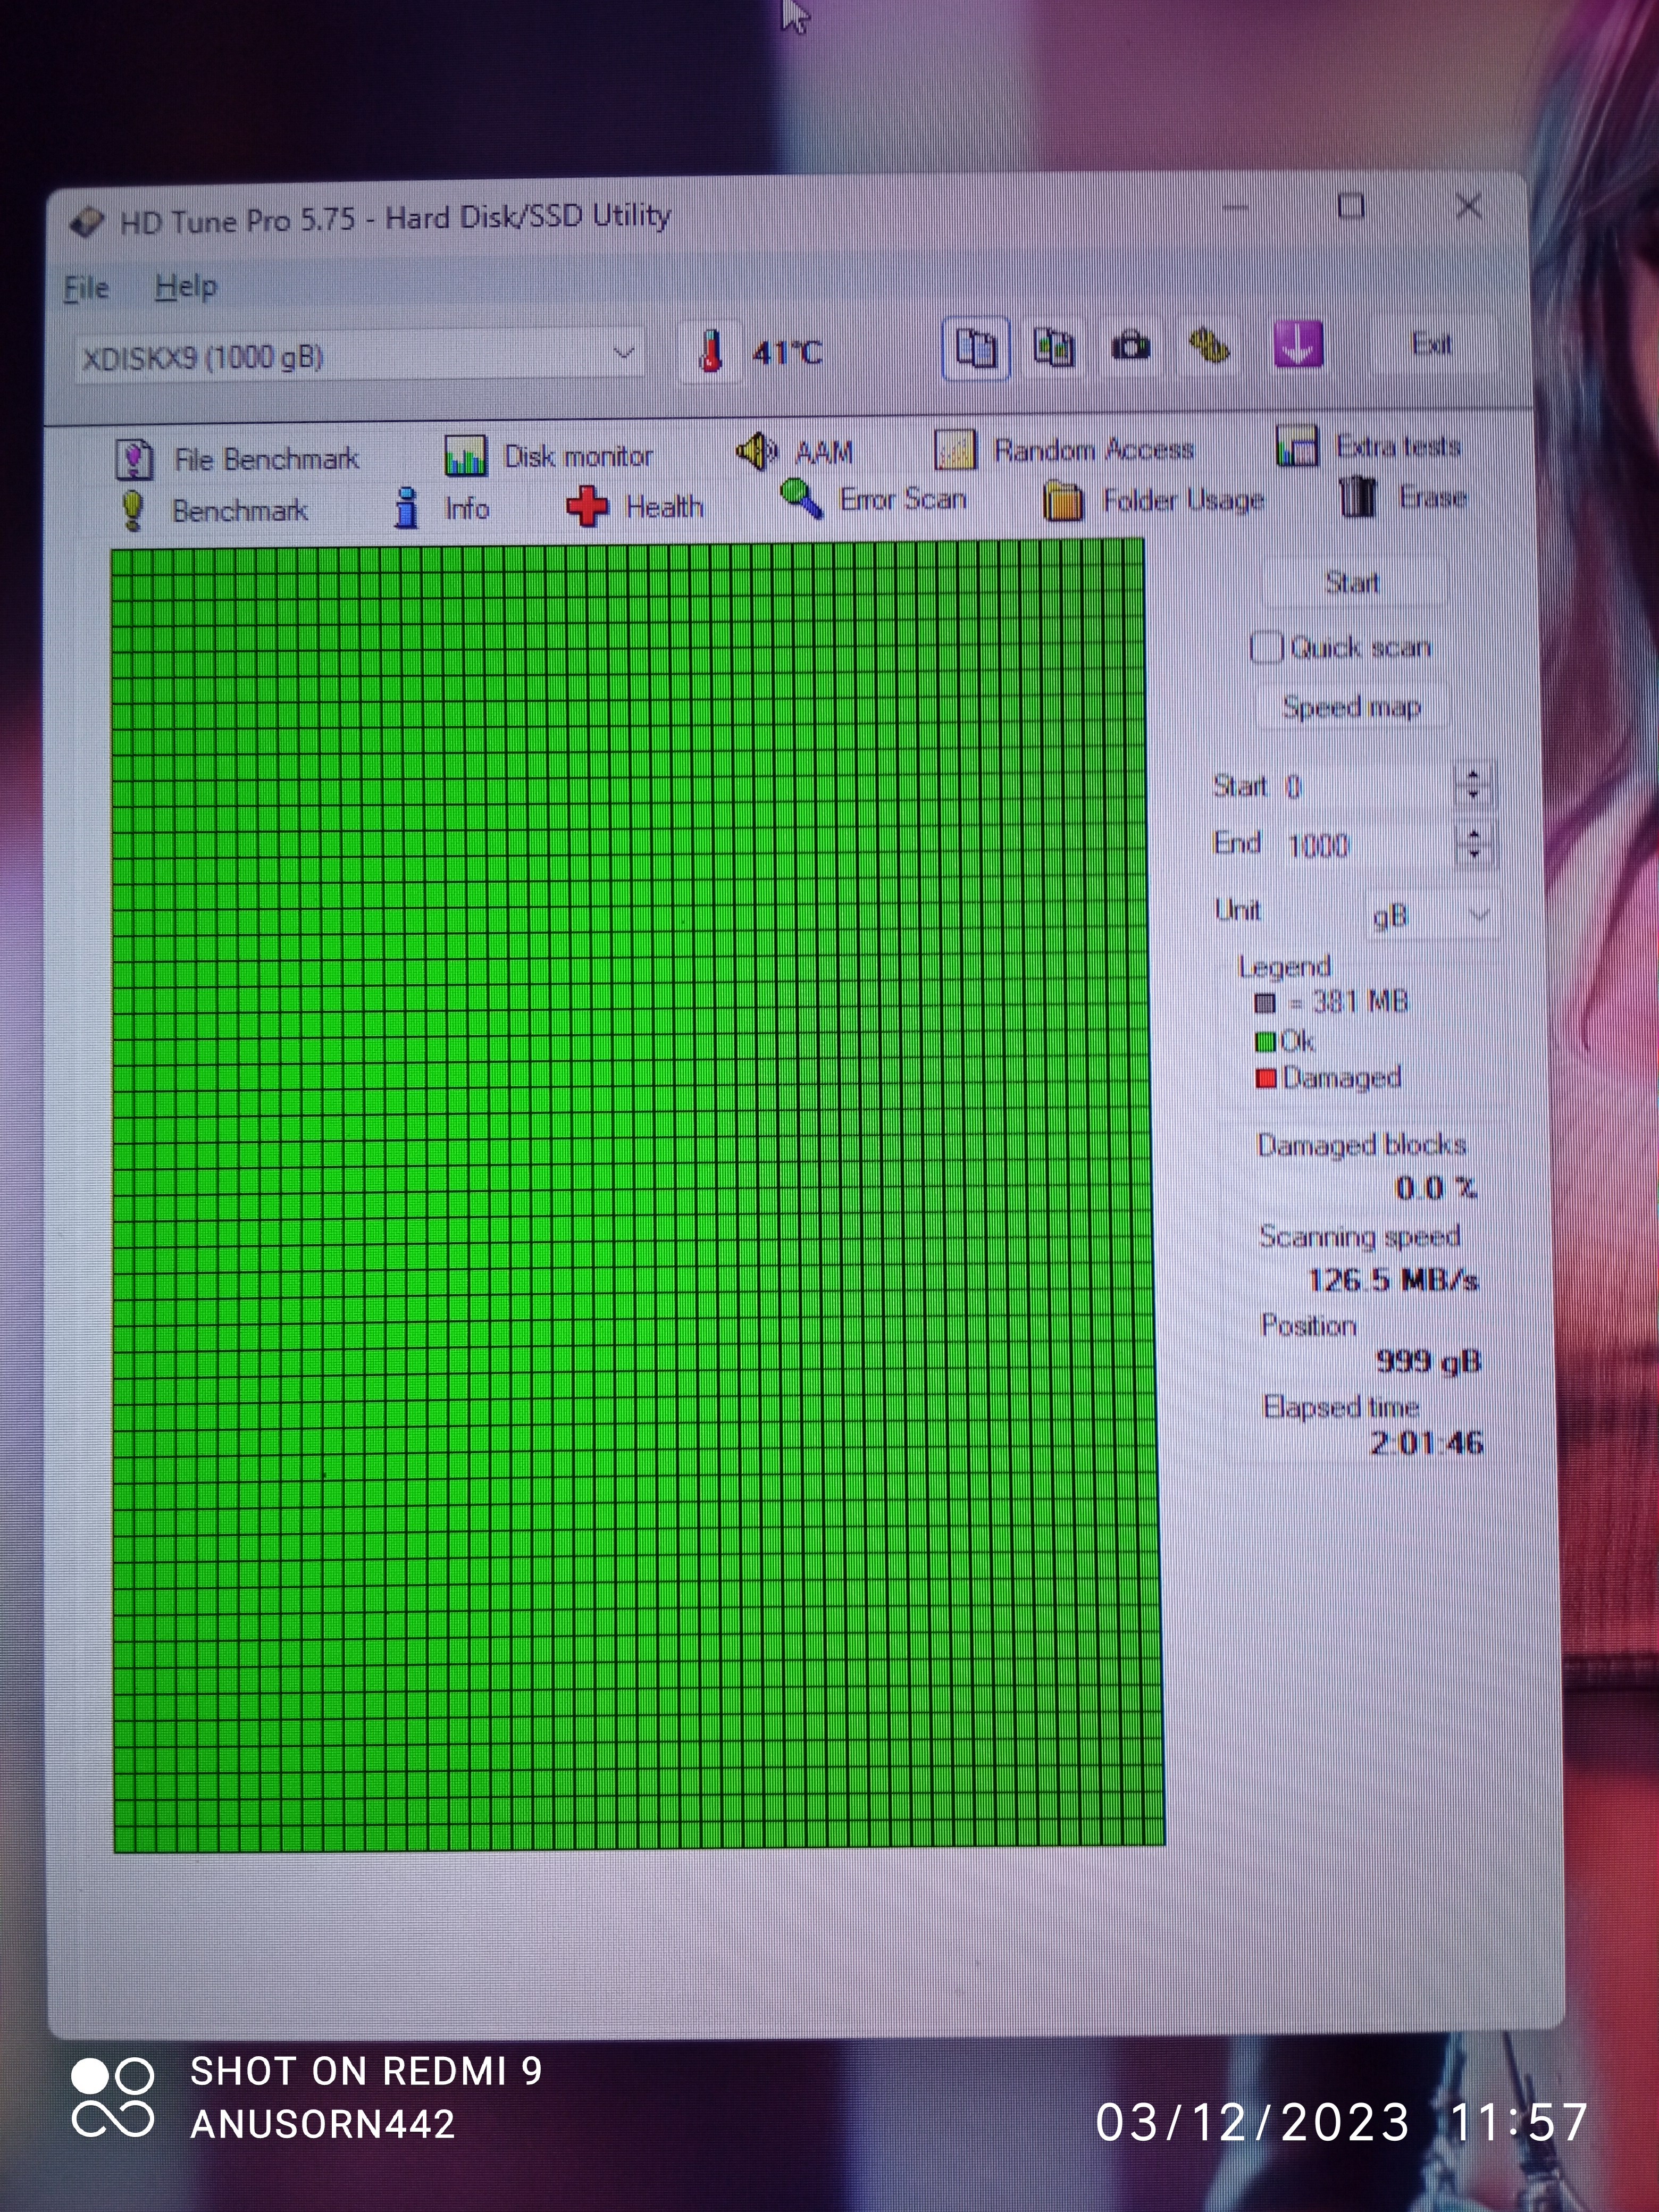The height and width of the screenshot is (2212, 1659).
Task: Click the options wrench icon
Action: pos(1210,347)
